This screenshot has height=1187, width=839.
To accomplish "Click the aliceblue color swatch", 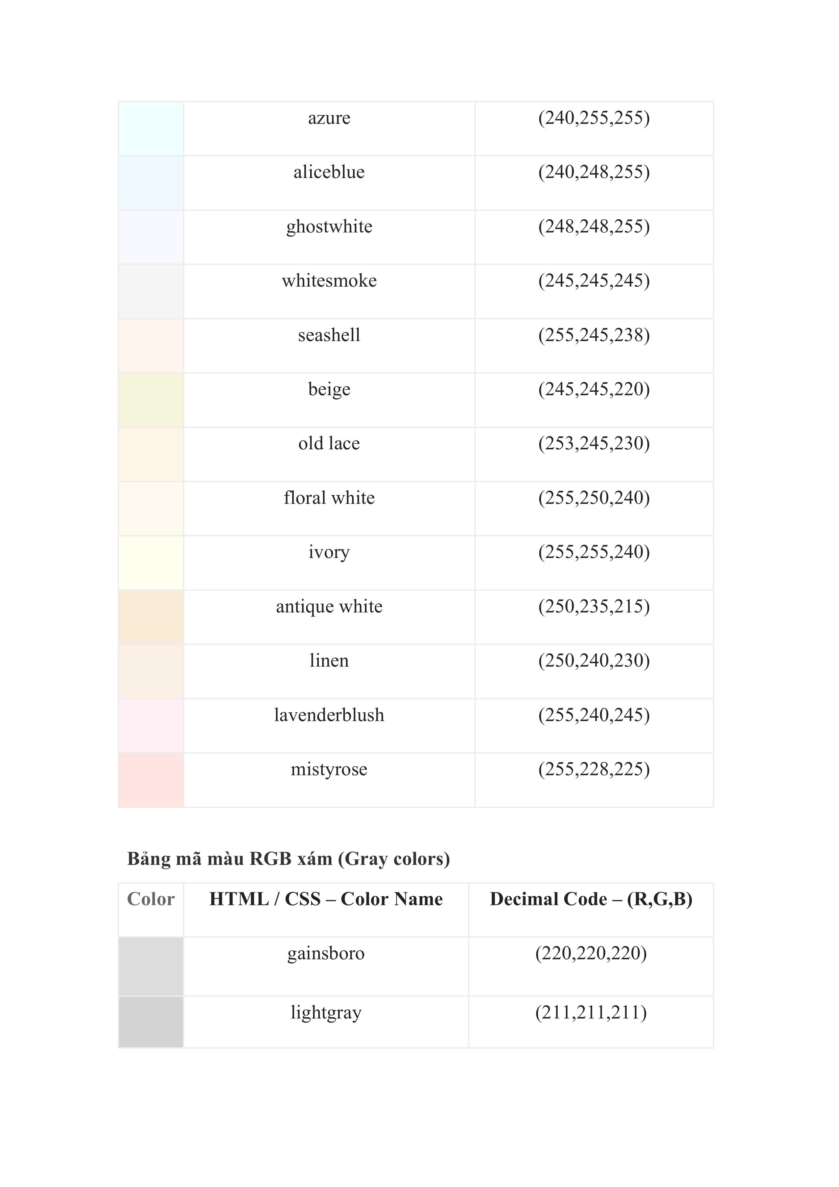I will tap(151, 183).
